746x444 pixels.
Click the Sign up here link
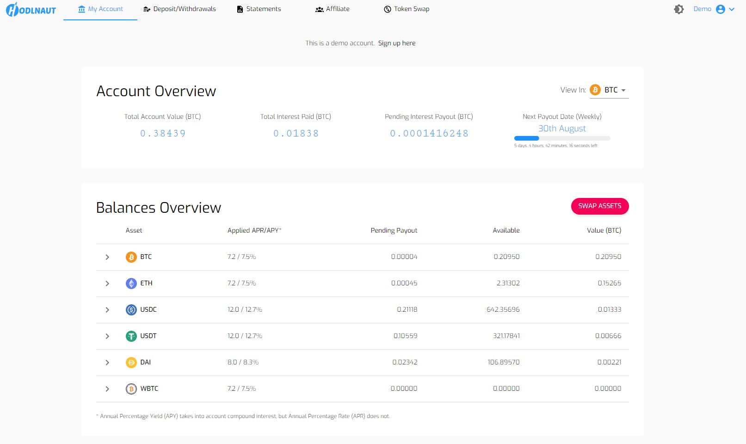[x=397, y=43]
